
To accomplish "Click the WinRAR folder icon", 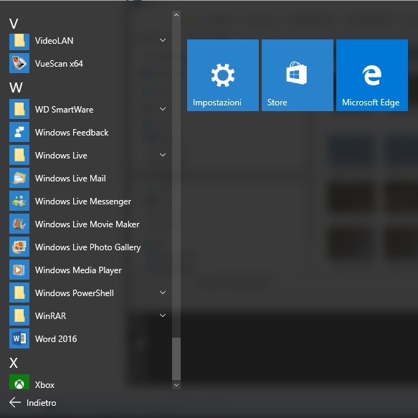I will 19,315.
